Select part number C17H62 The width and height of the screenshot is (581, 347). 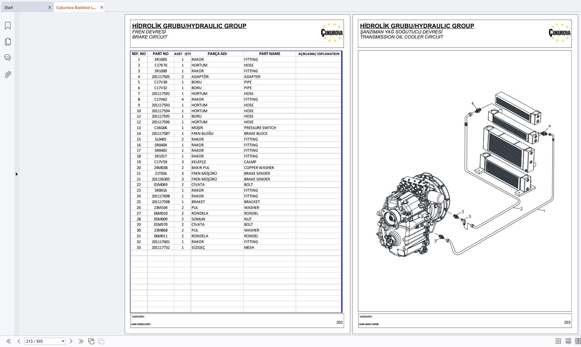161,99
